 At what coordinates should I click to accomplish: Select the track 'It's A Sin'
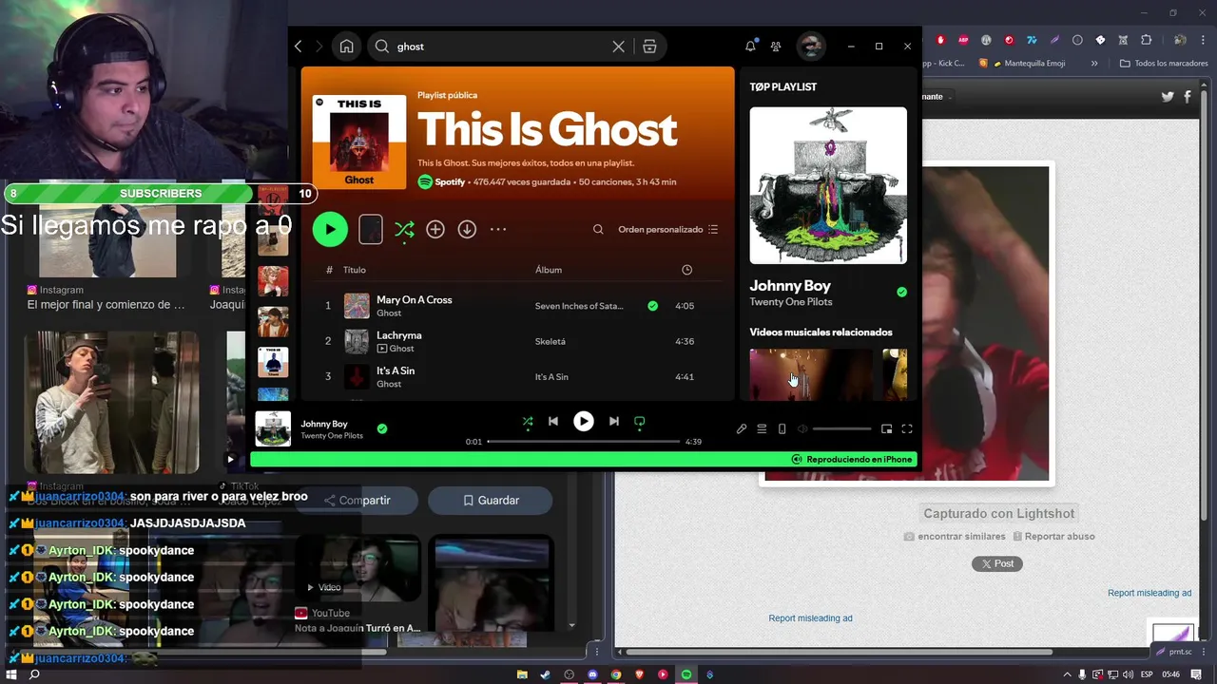click(x=396, y=370)
